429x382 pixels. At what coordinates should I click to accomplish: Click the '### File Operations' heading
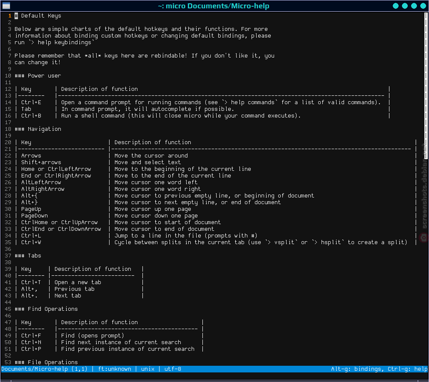click(46, 362)
